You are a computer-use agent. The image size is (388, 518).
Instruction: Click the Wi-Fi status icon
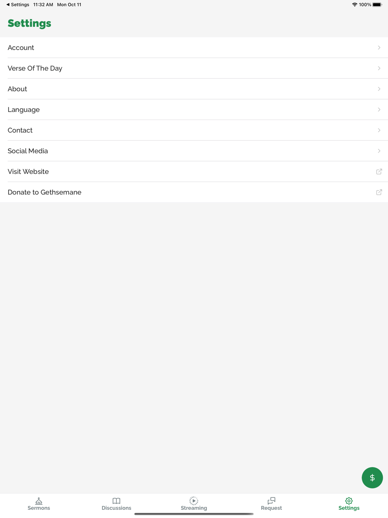(355, 5)
